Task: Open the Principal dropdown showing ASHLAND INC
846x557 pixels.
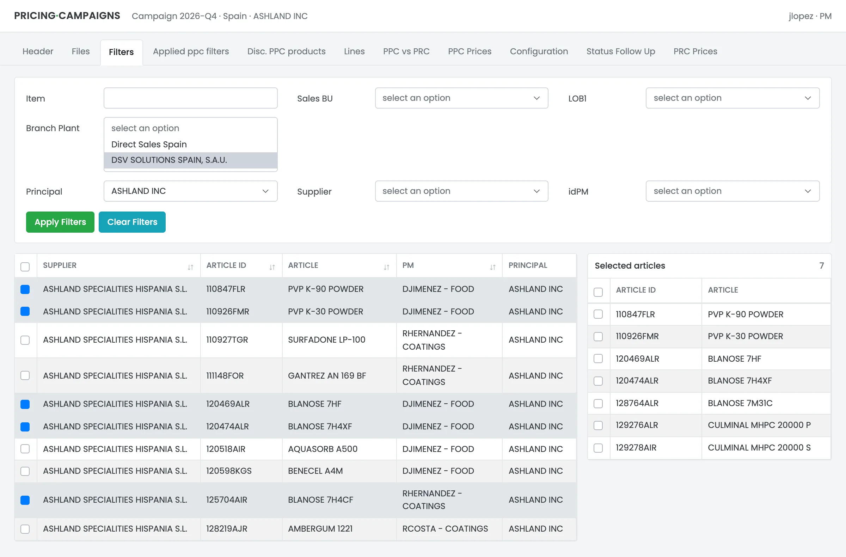Action: pos(191,191)
